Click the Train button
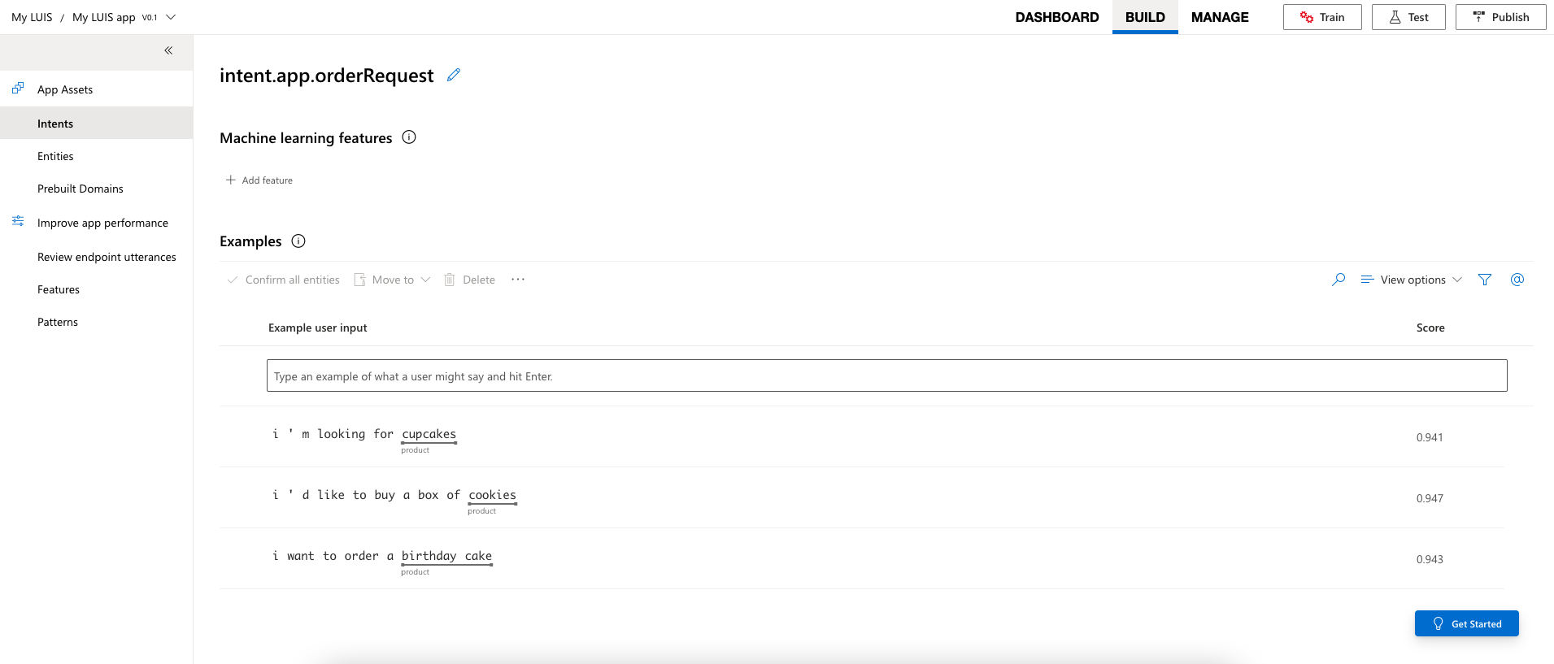The width and height of the screenshot is (1554, 664). [1322, 17]
